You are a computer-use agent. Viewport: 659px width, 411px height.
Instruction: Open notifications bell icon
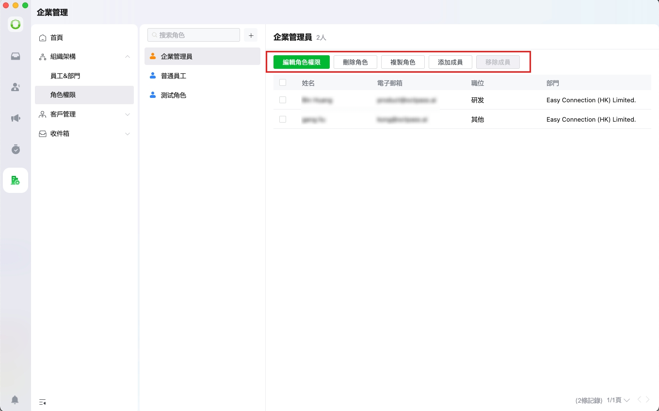[15, 400]
